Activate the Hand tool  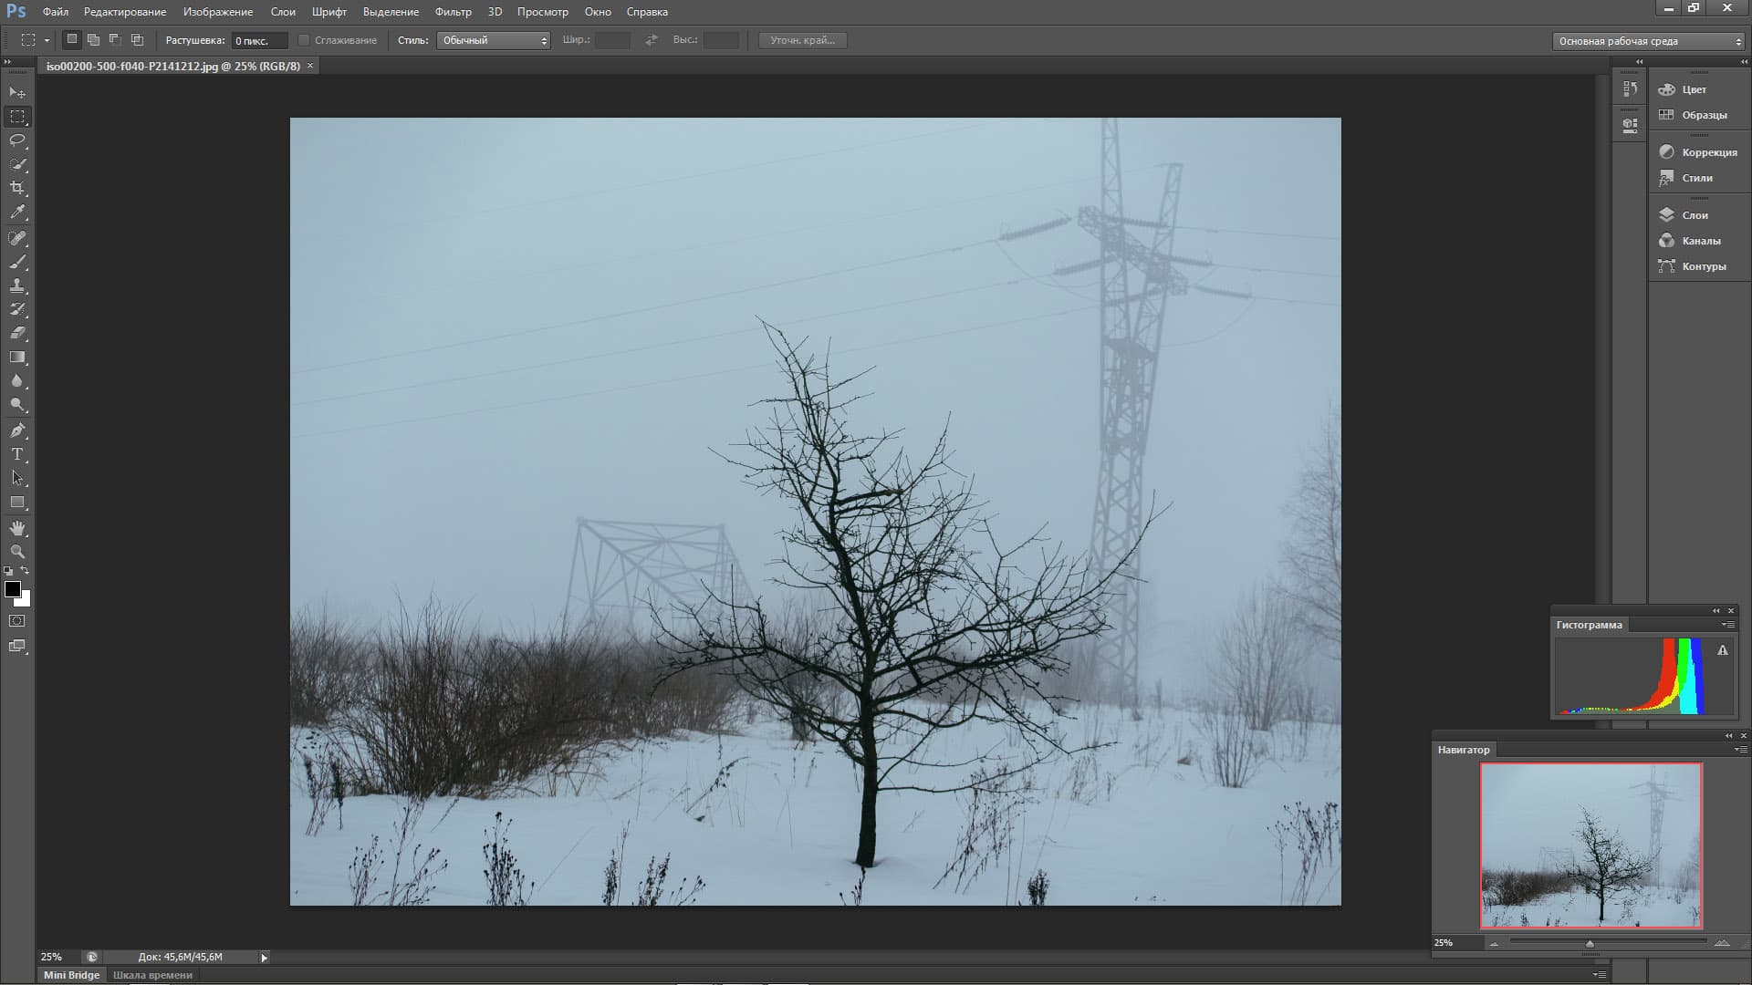point(17,528)
